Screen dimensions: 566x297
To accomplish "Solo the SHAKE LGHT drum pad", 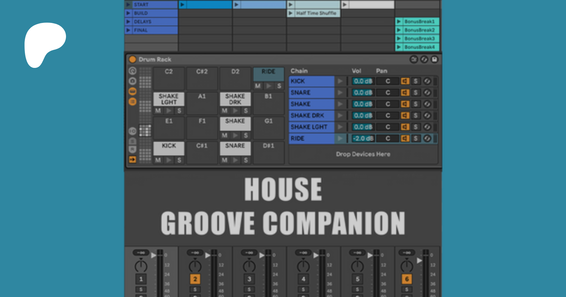I will (x=179, y=111).
